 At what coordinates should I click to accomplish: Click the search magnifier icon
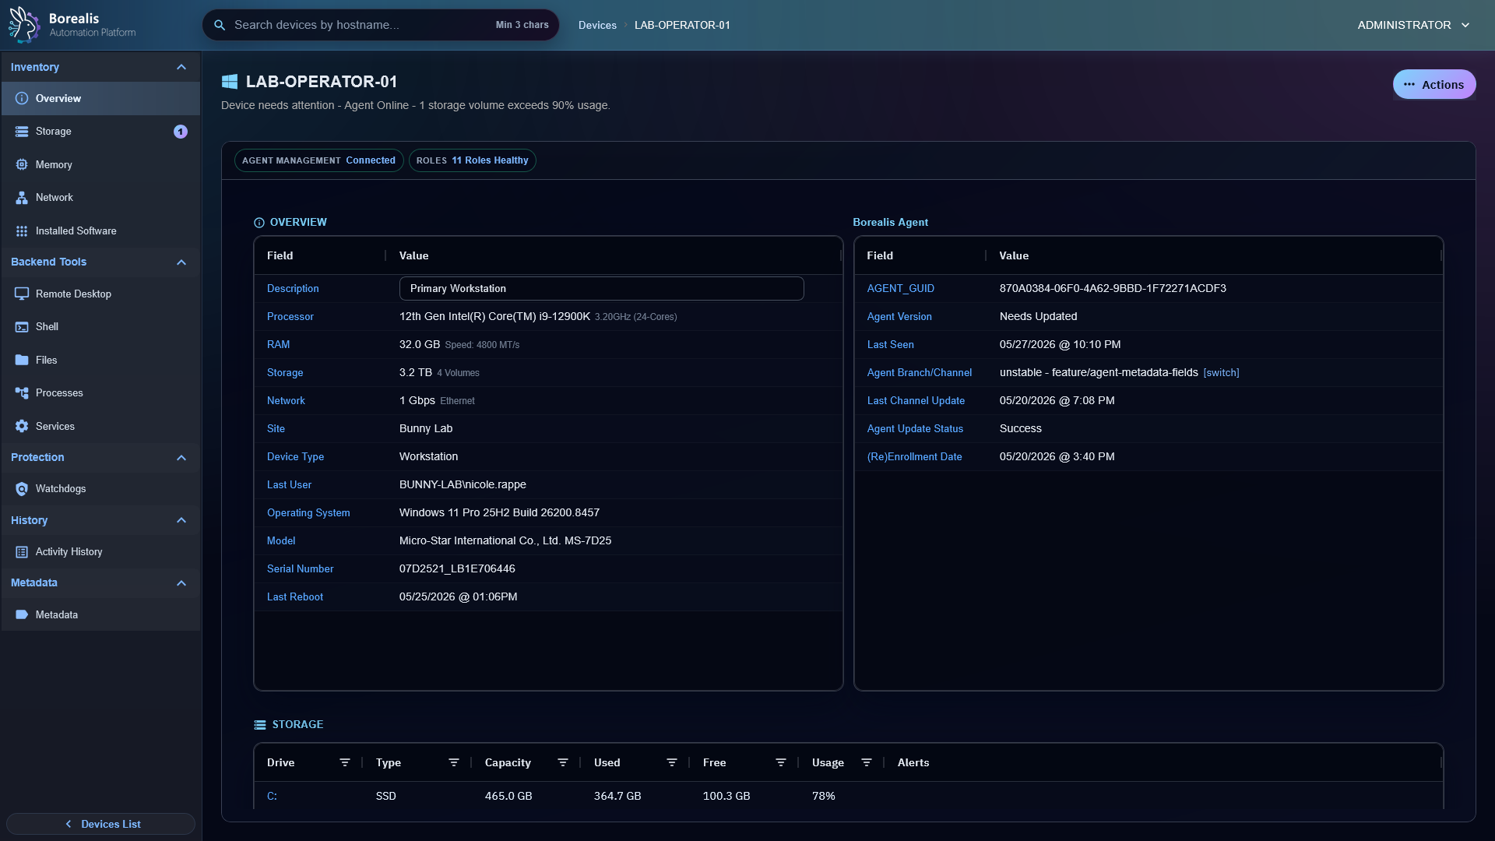tap(220, 25)
